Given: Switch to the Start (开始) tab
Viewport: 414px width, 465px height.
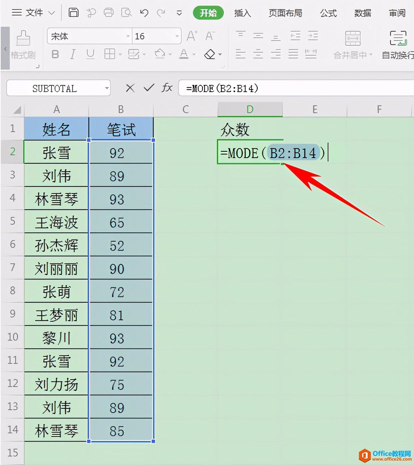Looking at the screenshot, I should [208, 13].
